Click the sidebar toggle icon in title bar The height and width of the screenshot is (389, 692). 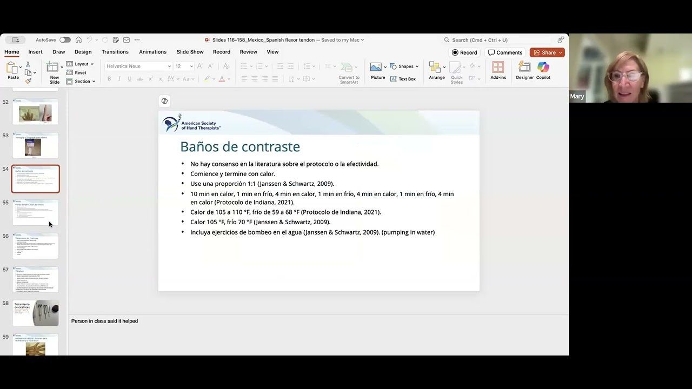click(15, 40)
